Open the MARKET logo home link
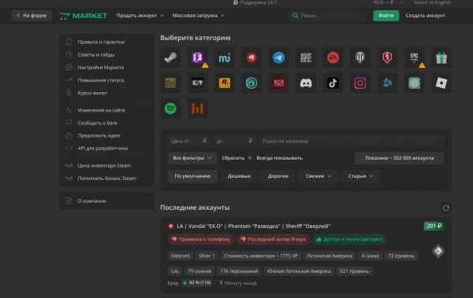 83,16
